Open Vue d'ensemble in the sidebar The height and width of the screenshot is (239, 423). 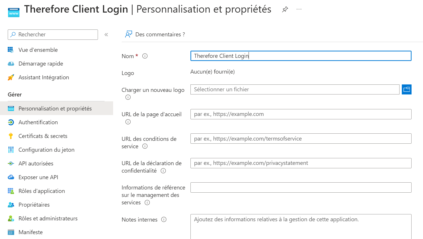coord(38,50)
